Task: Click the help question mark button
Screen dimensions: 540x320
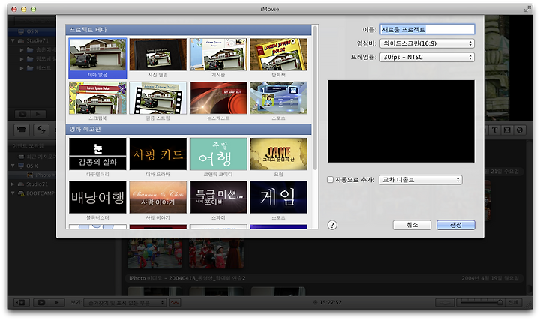Action: coord(332,225)
